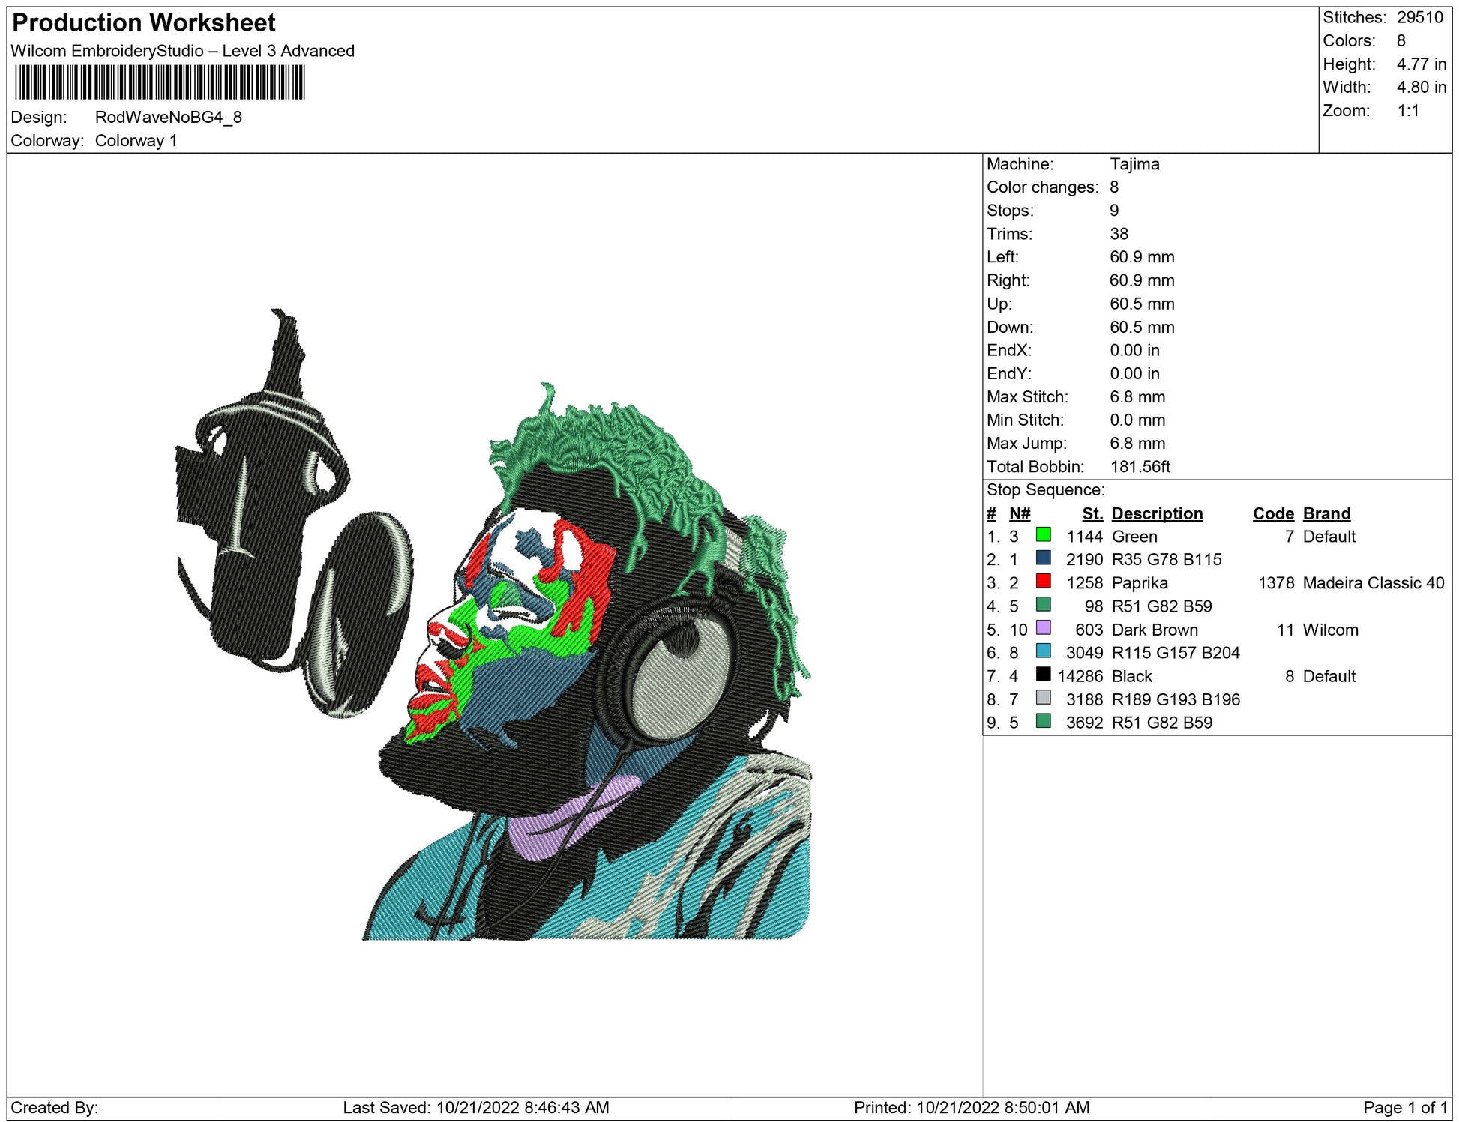
Task: Click the red Paprika color swatch
Action: (1043, 582)
